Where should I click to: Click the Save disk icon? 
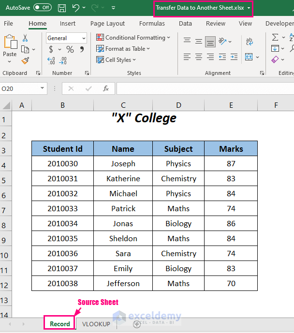coord(62,8)
